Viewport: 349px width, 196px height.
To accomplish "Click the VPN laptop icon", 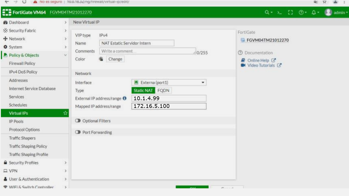I will pos(5,171).
